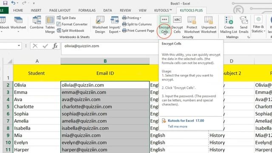Select column A header
Viewport: 272px width, 153px height.
37,61
